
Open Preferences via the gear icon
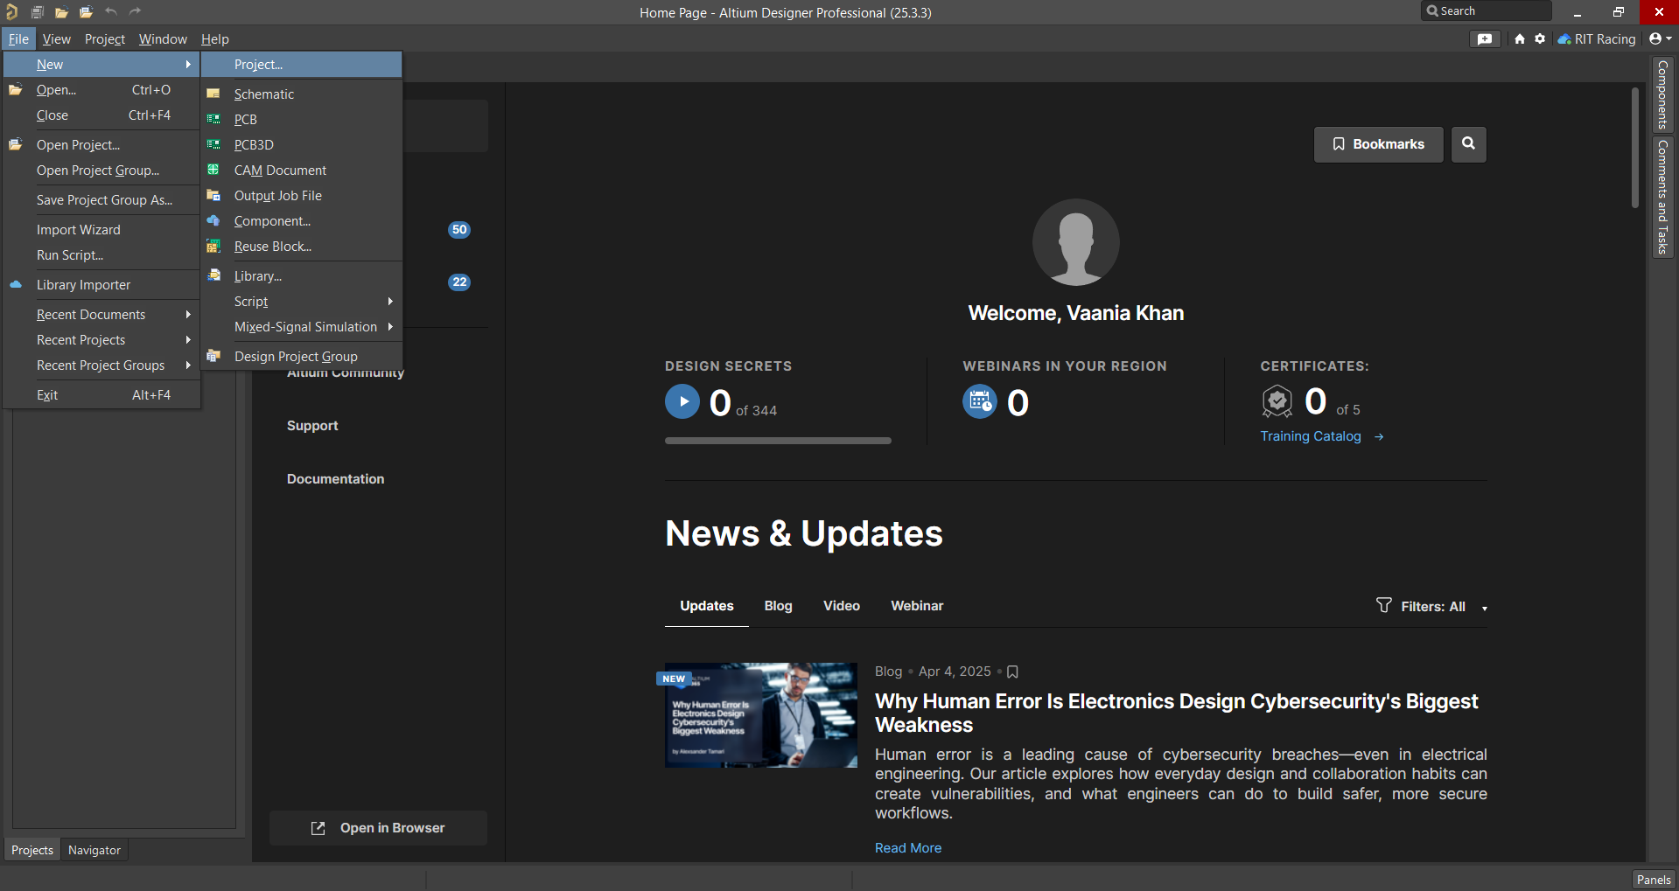(1540, 38)
